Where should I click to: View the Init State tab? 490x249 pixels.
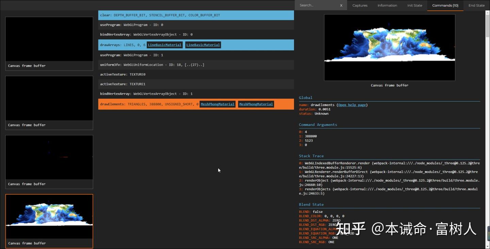tap(414, 5)
